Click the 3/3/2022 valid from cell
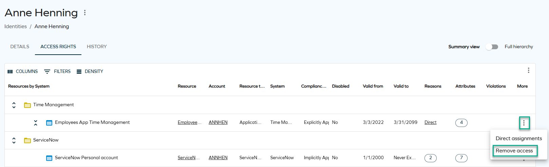549x167 pixels. coord(373,123)
